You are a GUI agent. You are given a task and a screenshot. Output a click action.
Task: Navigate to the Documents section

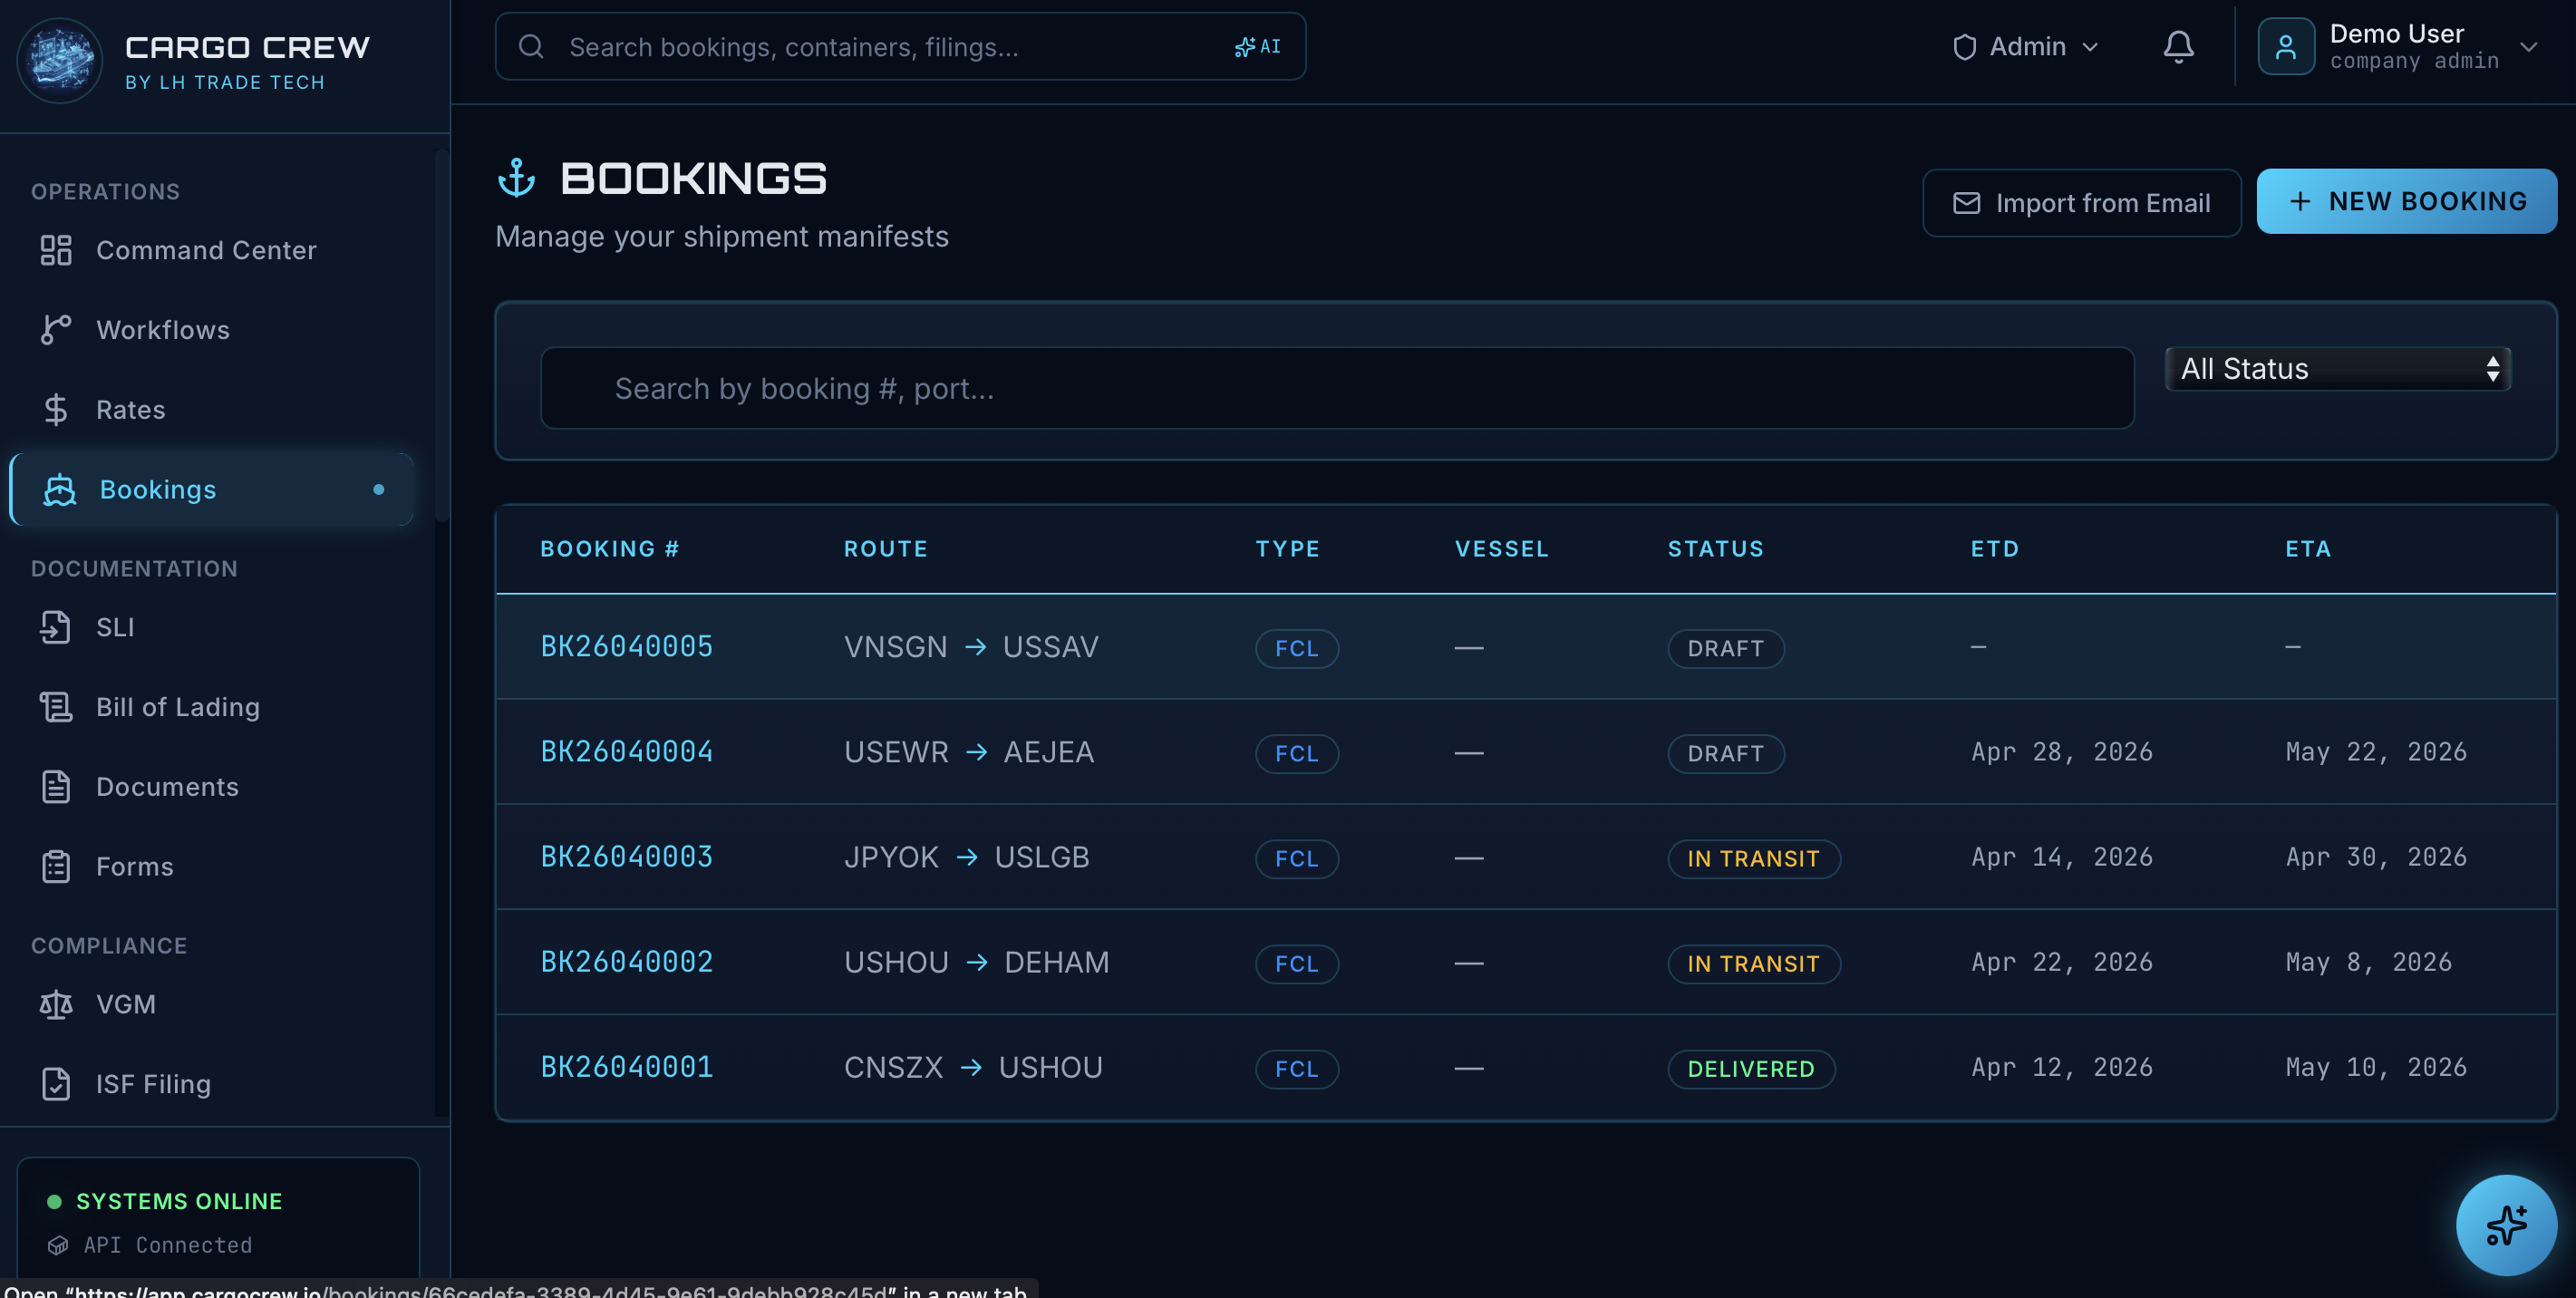pyautogui.click(x=168, y=786)
